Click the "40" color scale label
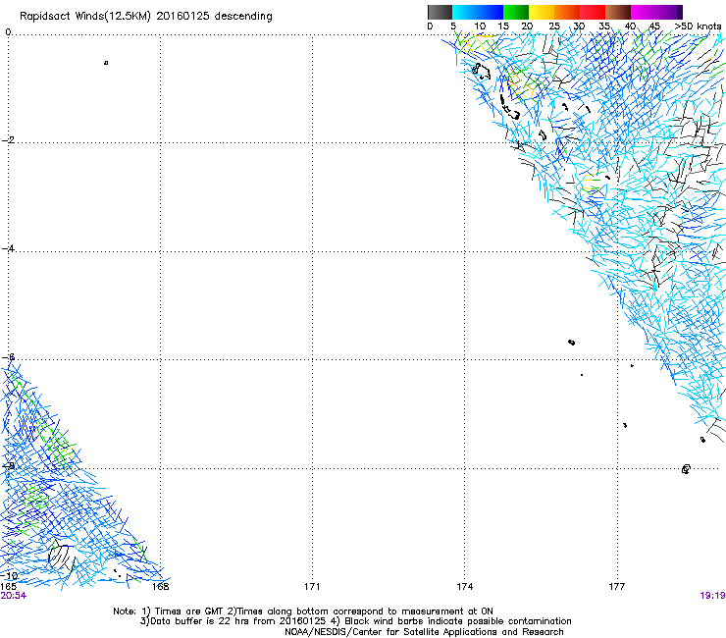726x638 pixels. coord(630,26)
